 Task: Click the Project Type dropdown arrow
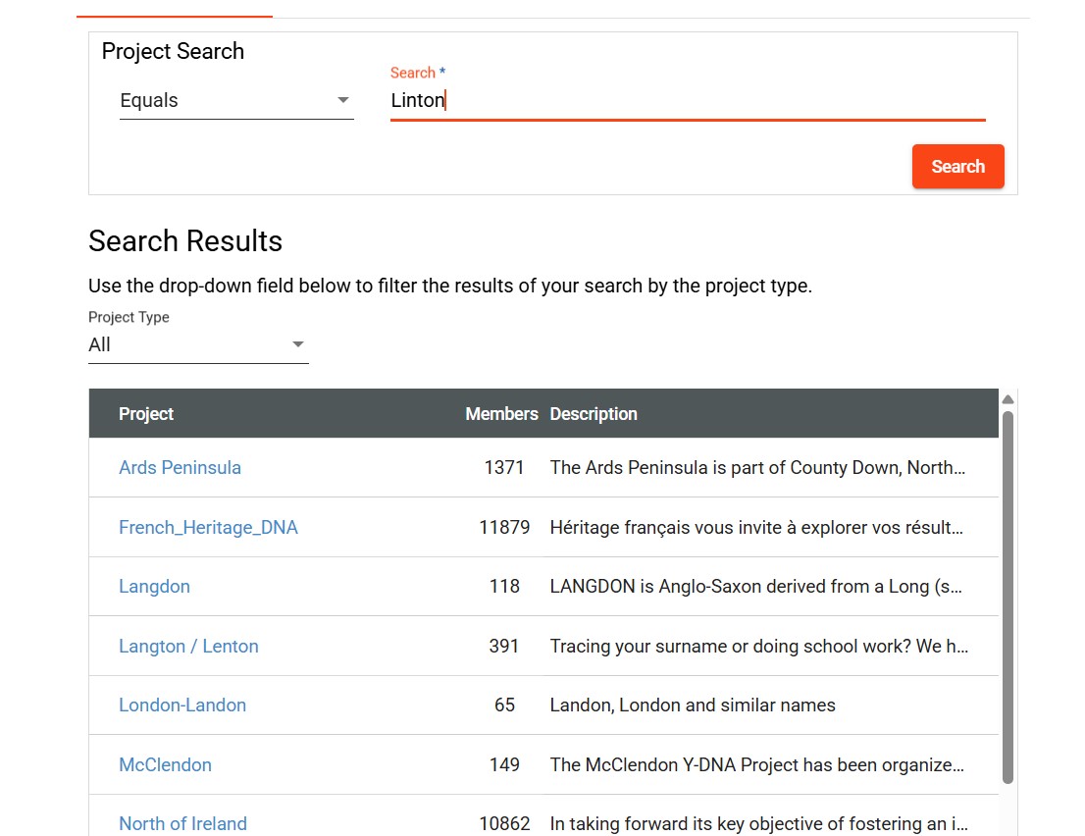[x=298, y=344]
